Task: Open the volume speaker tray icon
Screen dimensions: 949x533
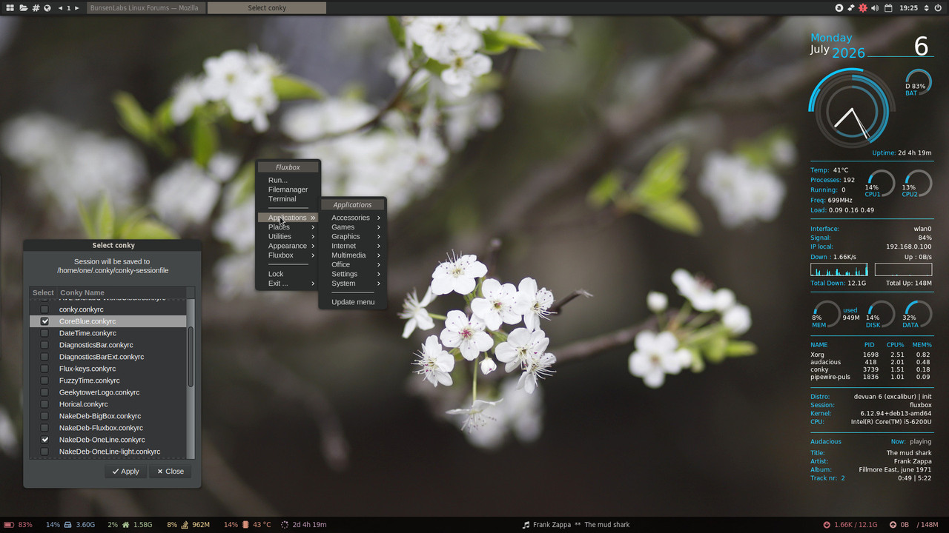Action: point(875,7)
